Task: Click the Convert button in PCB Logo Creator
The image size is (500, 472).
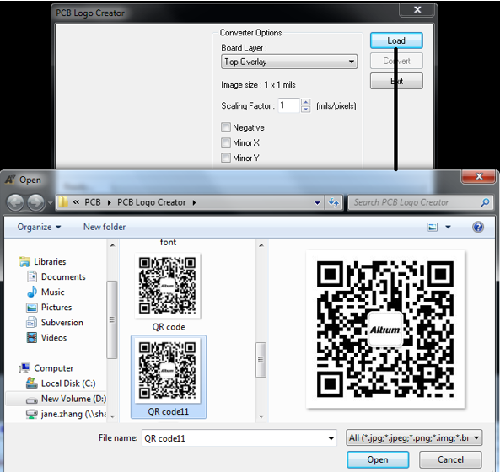Action: (396, 61)
